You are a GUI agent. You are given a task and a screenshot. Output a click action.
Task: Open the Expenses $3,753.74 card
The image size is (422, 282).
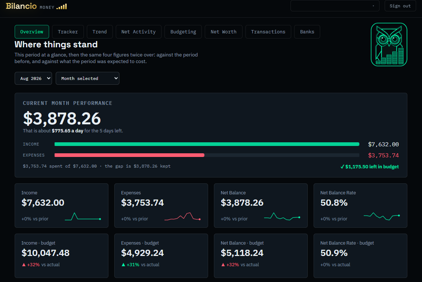click(x=161, y=205)
